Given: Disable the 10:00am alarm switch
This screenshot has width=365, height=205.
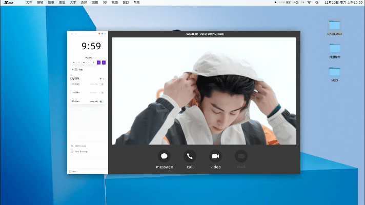Looking at the screenshot, I should pos(102,101).
